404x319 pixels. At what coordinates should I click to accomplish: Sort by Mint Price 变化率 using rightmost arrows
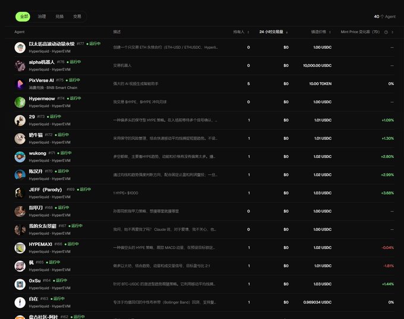[392, 32]
